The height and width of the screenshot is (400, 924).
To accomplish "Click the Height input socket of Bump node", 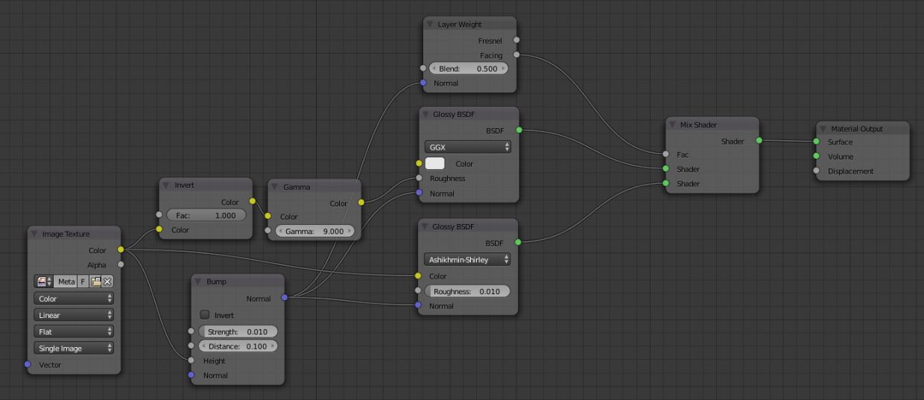I will [x=192, y=361].
